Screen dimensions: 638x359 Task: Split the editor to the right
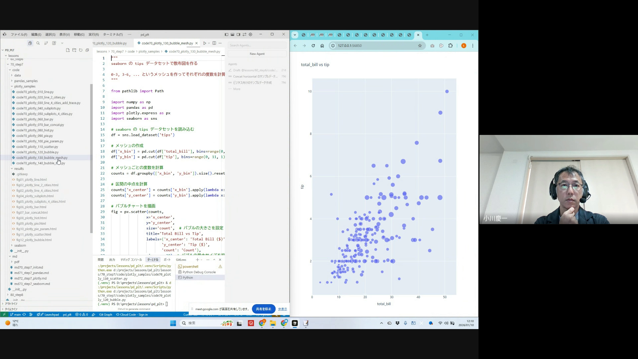click(x=214, y=43)
